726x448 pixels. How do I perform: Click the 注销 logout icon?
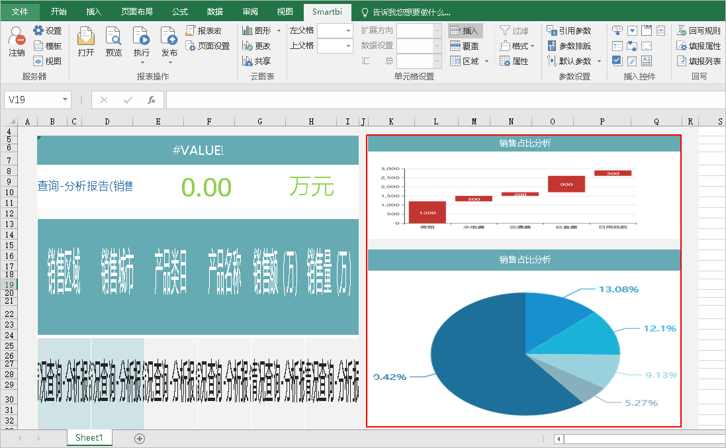coord(17,36)
